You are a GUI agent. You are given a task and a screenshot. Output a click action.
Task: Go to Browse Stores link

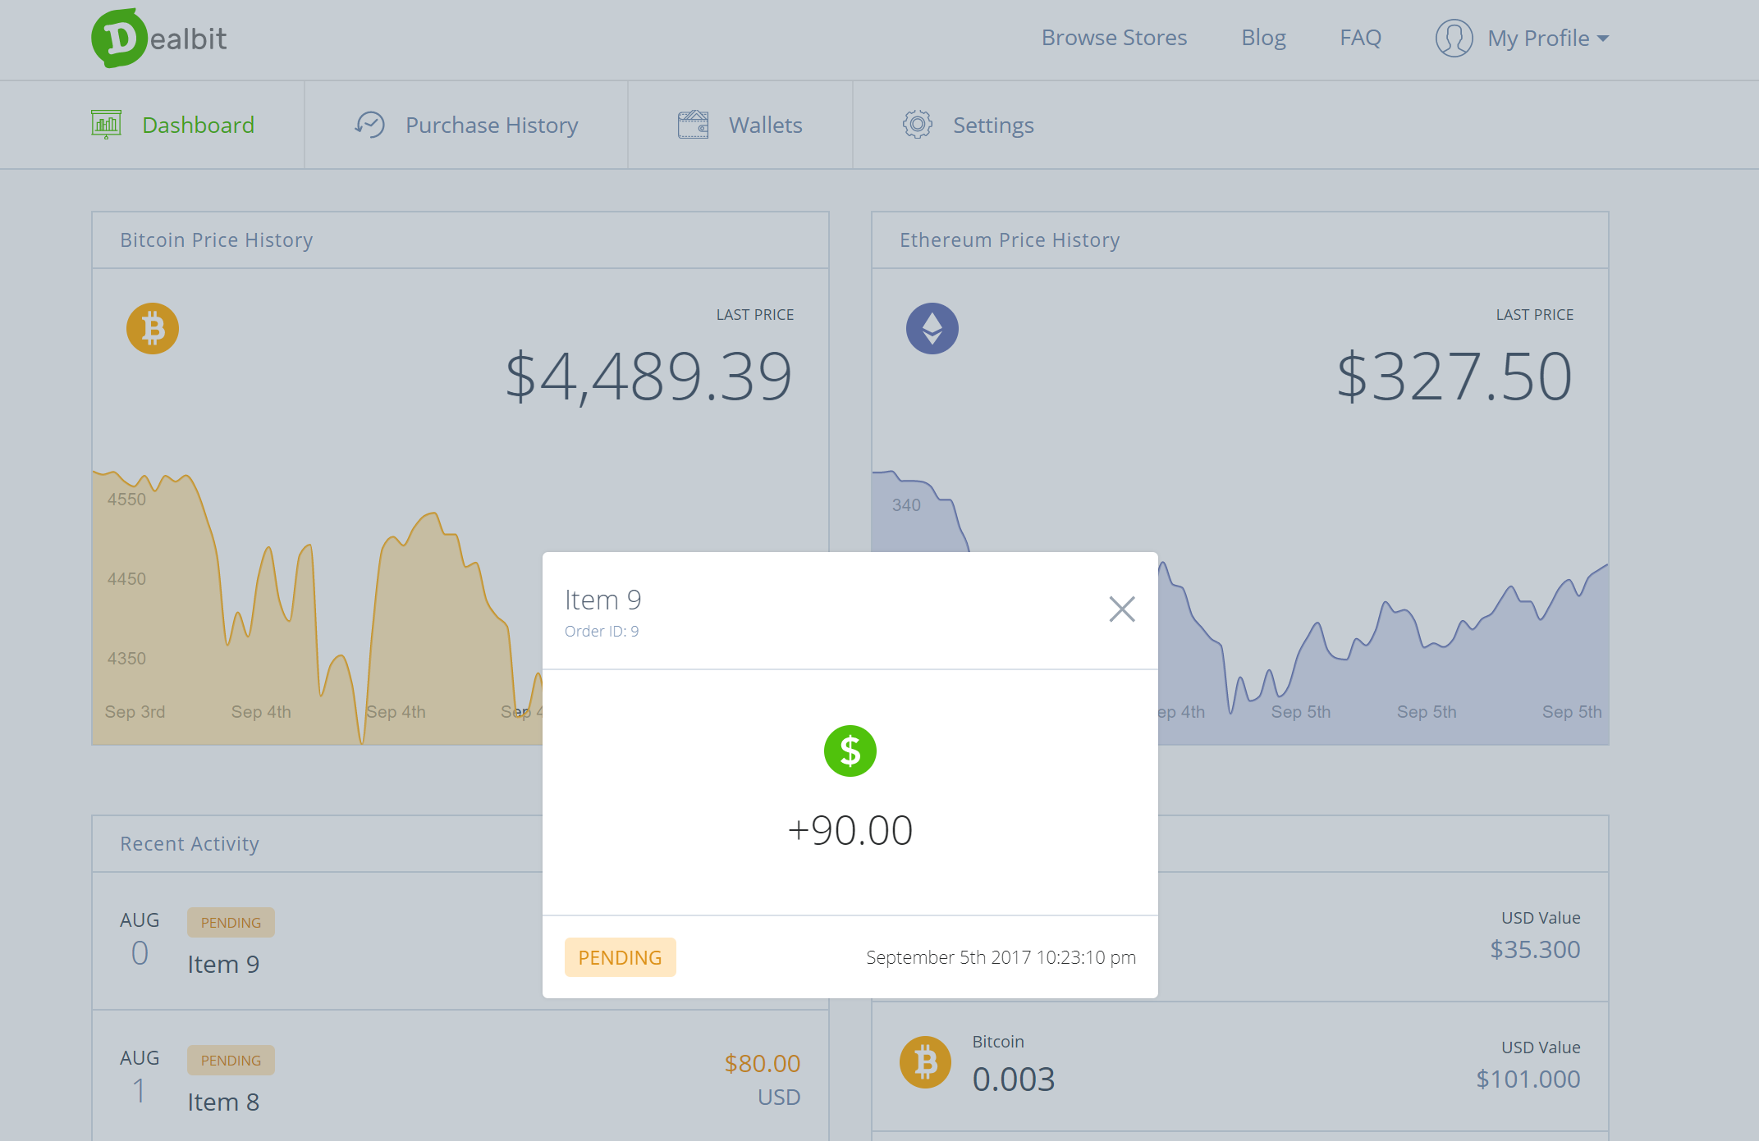click(x=1114, y=38)
